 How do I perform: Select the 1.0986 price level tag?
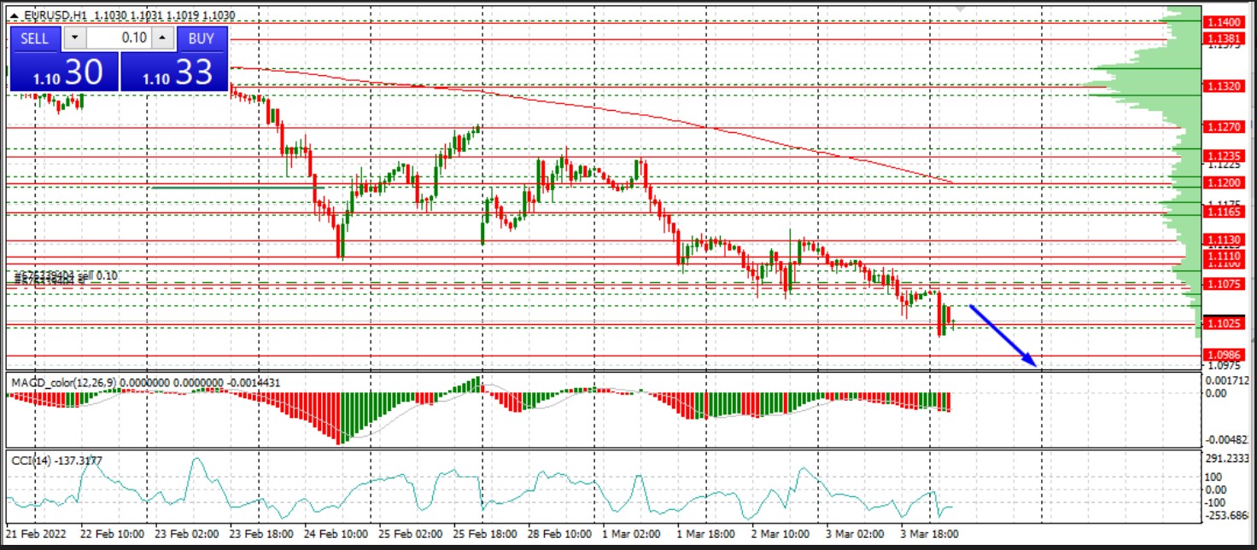(1226, 355)
